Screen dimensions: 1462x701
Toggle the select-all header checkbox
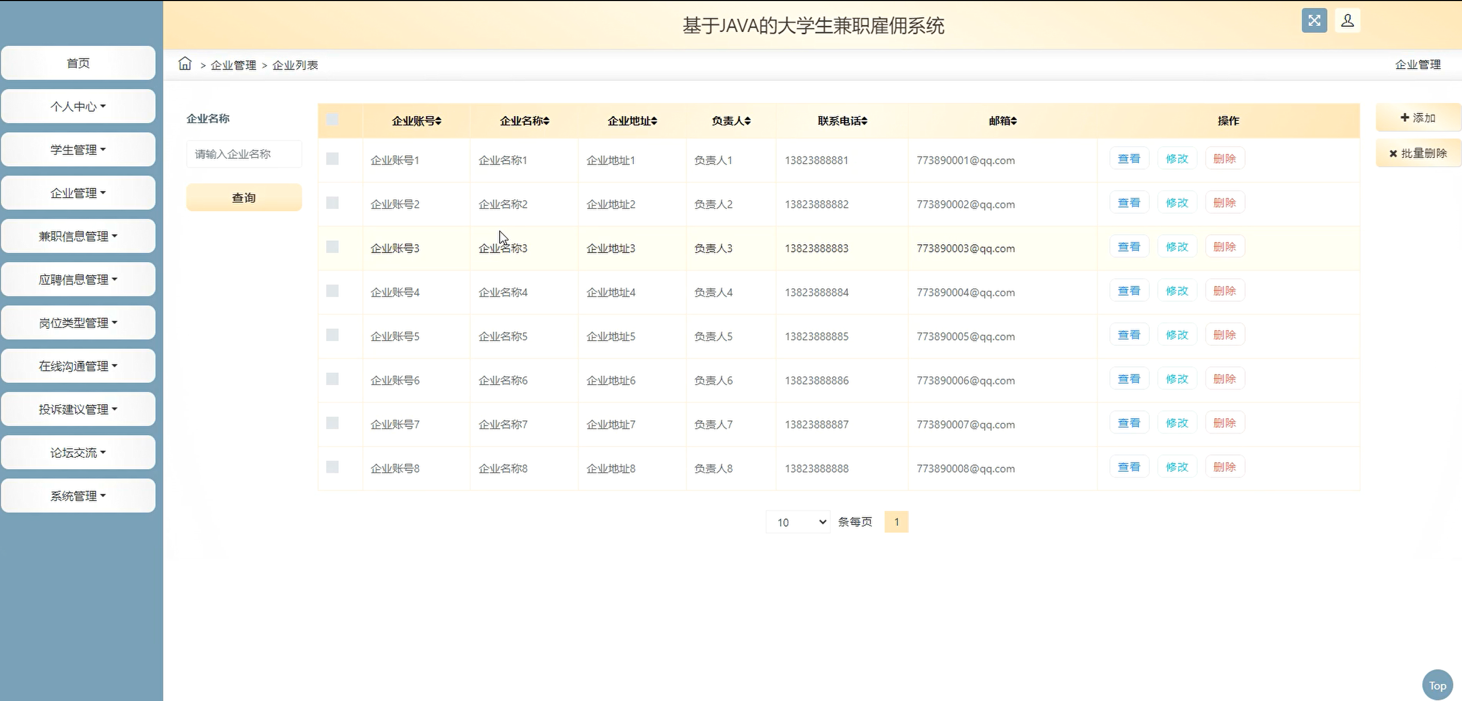(332, 119)
